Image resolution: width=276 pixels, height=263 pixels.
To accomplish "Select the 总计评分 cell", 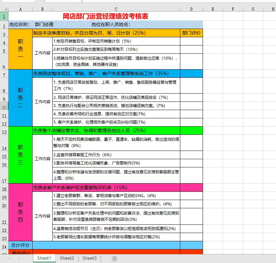I will click(20, 246).
